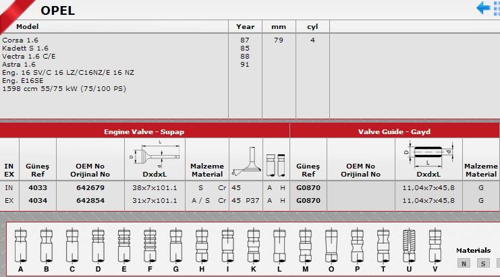
Task: Click the Corsa 1.6 model line
Action: (20, 40)
